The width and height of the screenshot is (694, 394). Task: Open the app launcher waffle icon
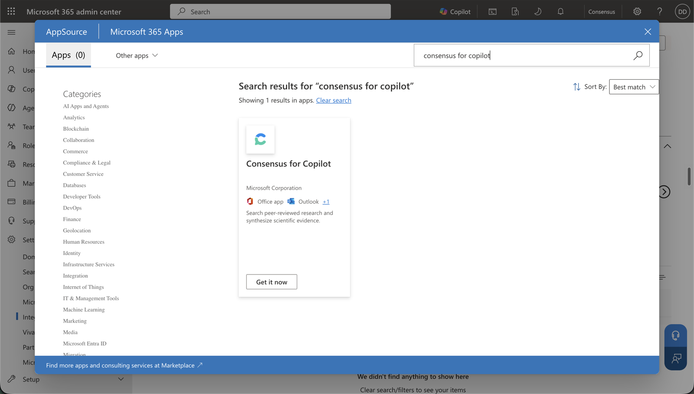click(11, 11)
